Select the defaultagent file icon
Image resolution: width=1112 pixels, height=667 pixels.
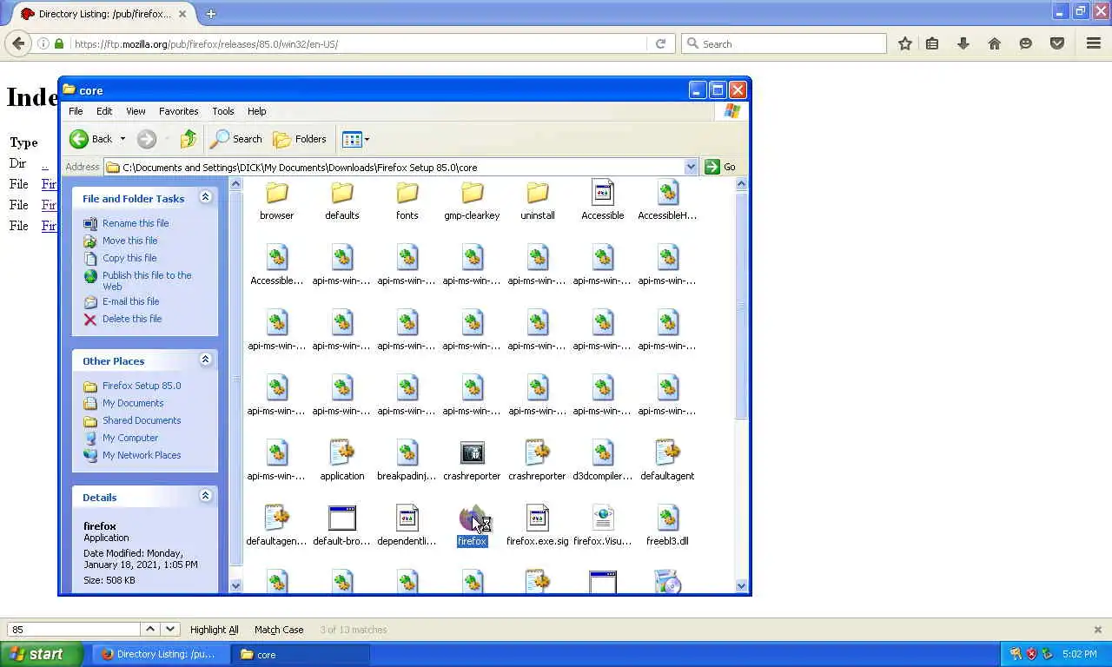point(667,452)
